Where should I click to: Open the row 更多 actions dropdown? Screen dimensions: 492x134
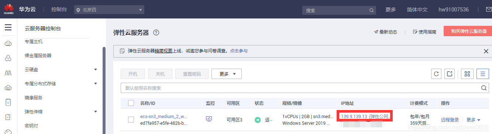(x=473, y=120)
